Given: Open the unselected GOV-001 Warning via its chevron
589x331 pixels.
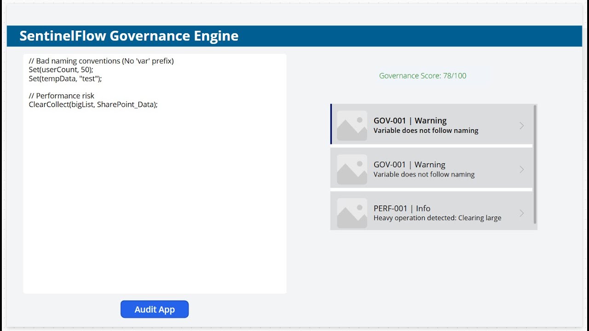Looking at the screenshot, I should (521, 170).
